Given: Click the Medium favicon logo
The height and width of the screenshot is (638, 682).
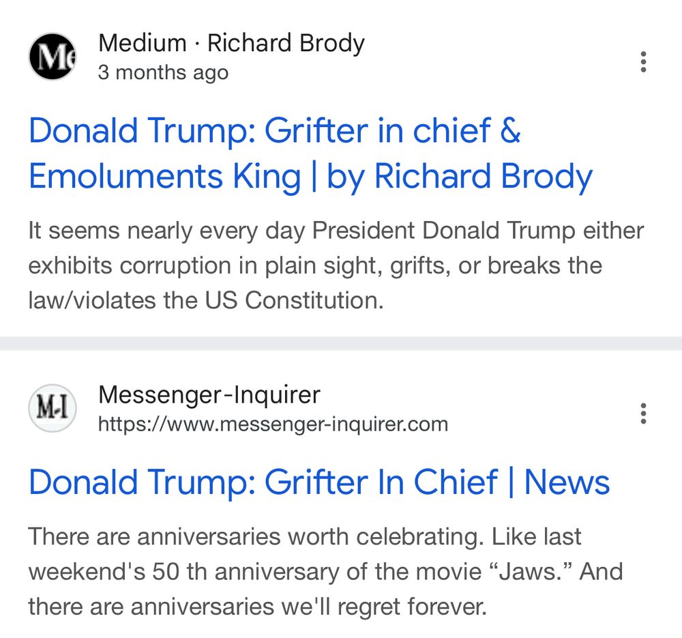Looking at the screenshot, I should 53,57.
